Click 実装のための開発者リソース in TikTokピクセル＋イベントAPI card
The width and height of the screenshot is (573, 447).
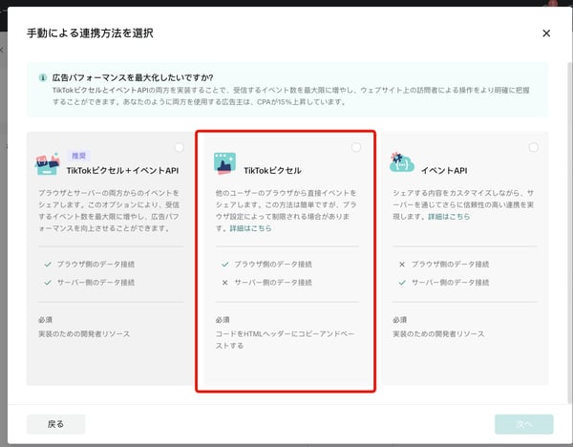84,334
